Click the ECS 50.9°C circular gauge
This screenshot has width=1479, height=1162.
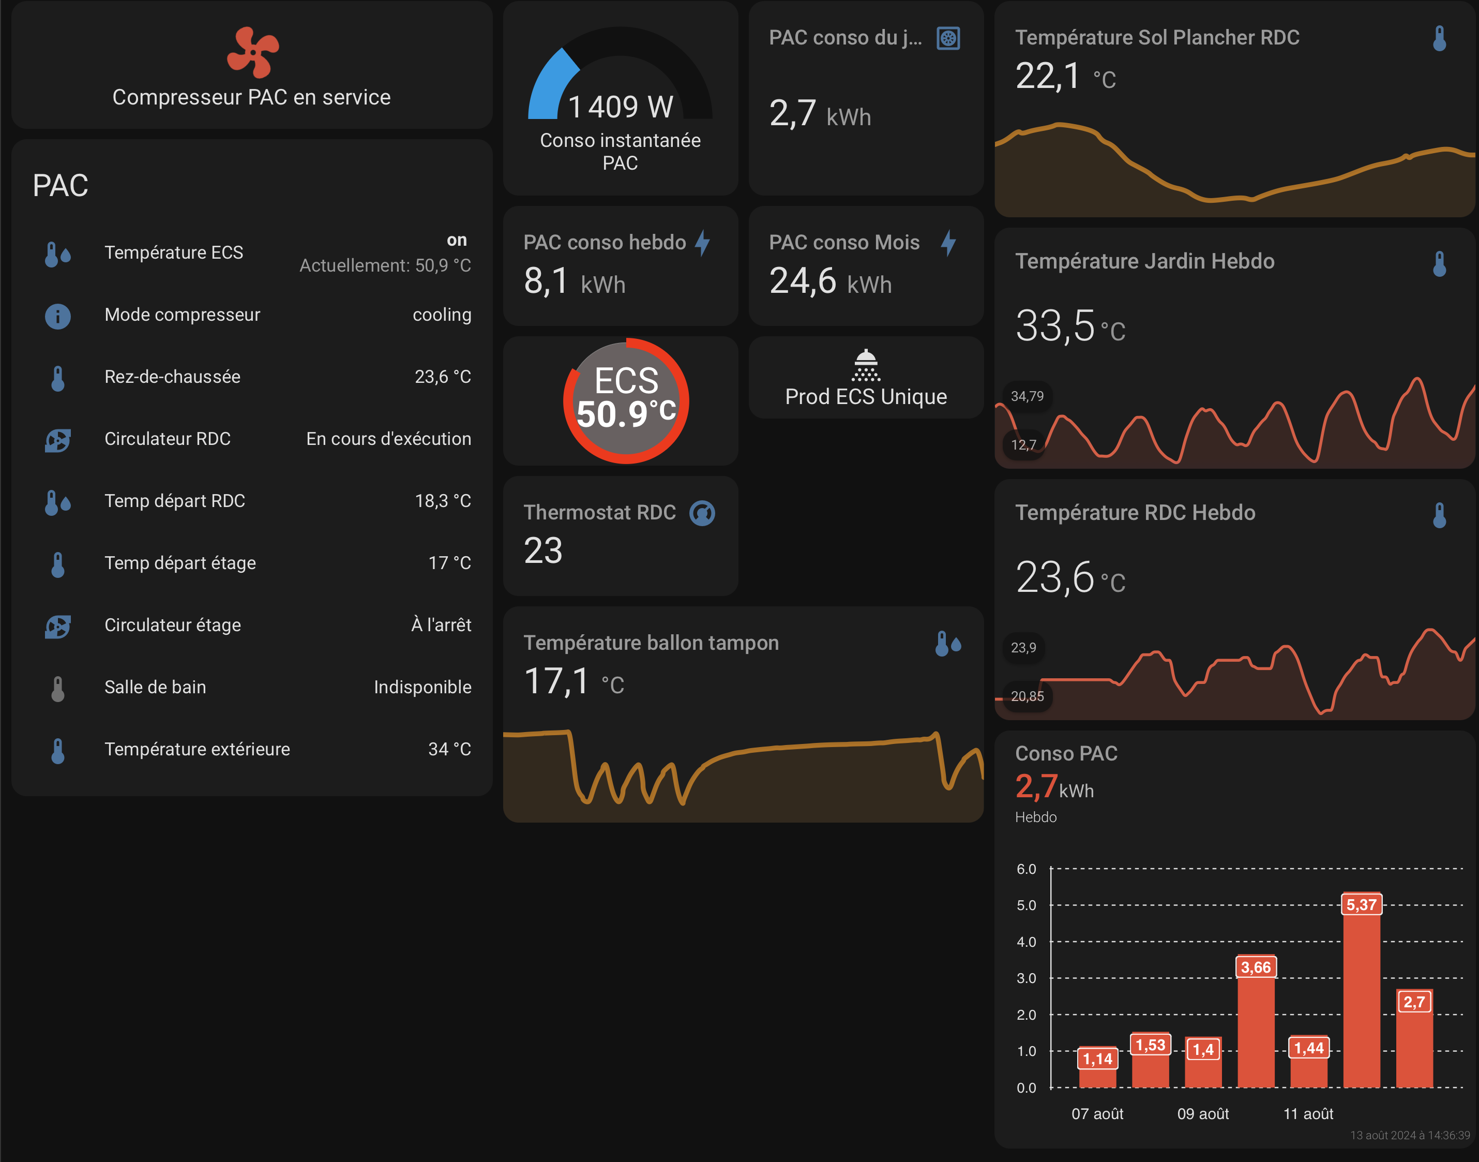(x=626, y=401)
